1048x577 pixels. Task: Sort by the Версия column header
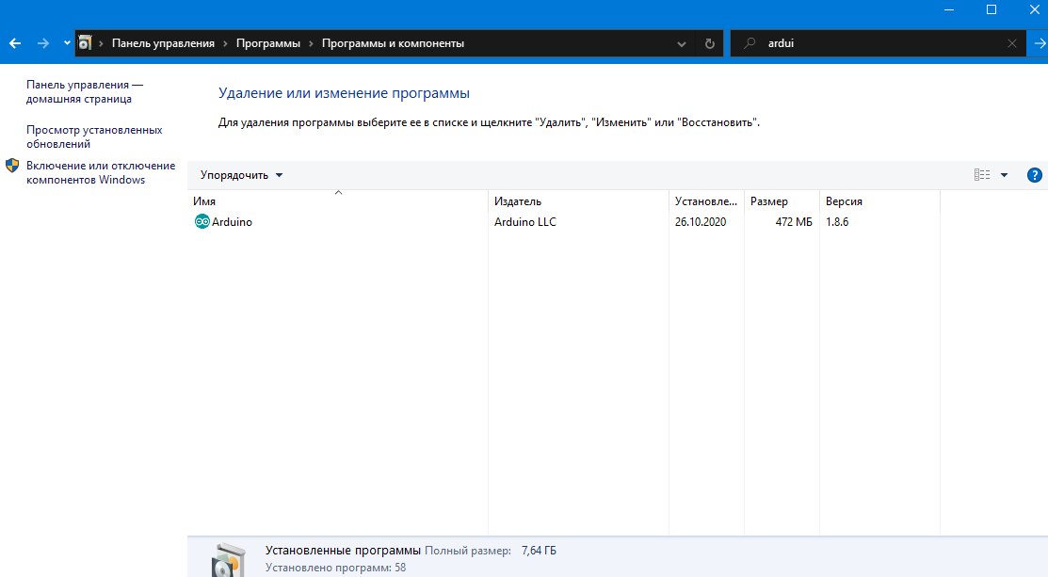(879, 201)
